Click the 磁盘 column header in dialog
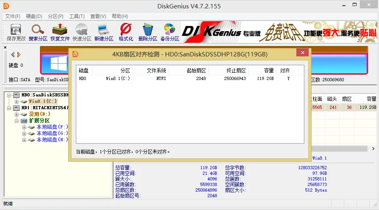This screenshot has width=379, height=210. click(x=84, y=70)
